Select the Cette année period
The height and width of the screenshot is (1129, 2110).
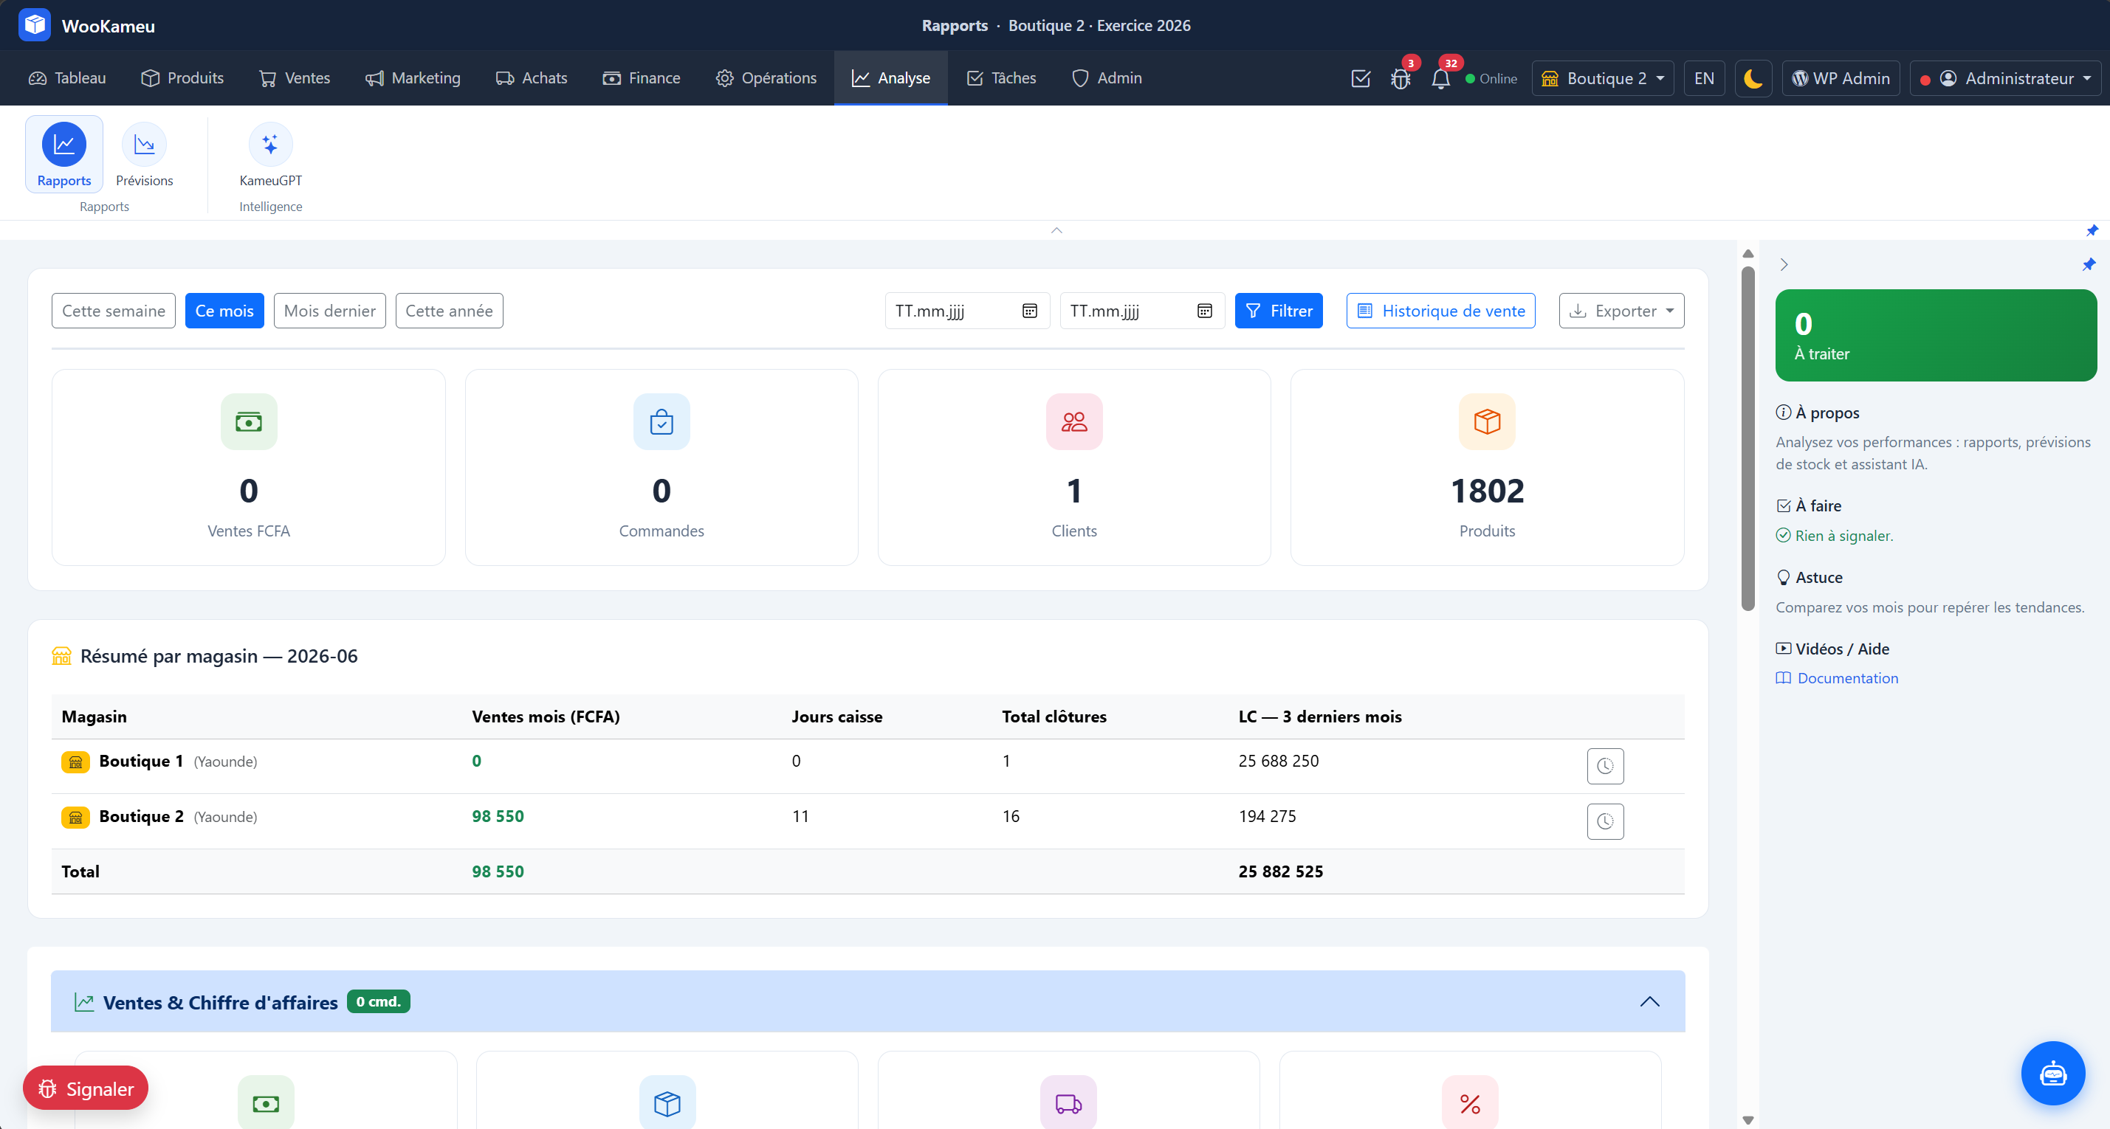coord(449,311)
